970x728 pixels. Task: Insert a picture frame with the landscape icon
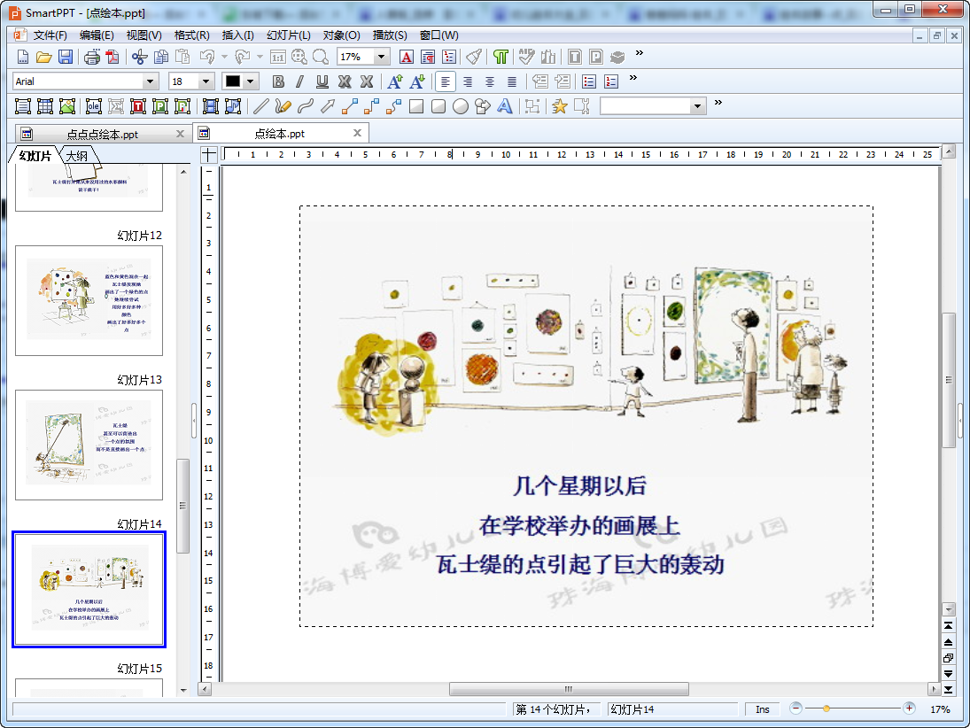[x=67, y=106]
